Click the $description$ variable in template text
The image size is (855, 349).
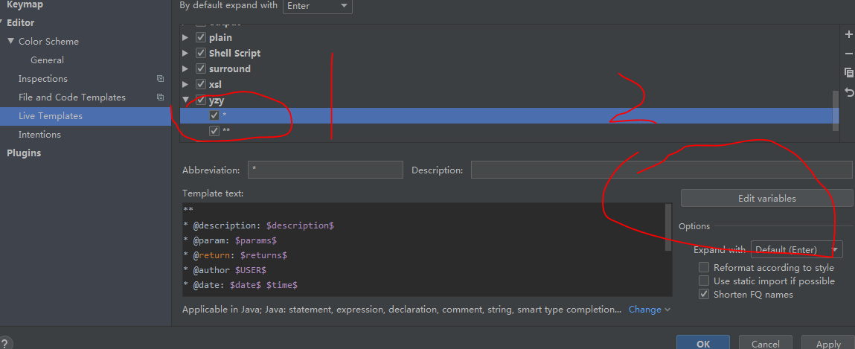tap(300, 225)
